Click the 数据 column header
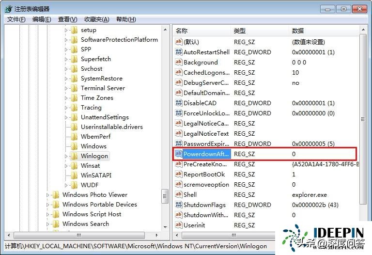The image size is (372, 255). coord(324,31)
